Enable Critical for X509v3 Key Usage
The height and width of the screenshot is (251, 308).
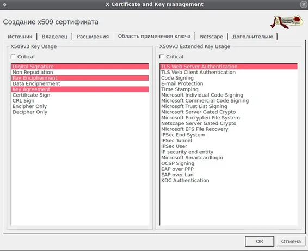click(x=13, y=57)
